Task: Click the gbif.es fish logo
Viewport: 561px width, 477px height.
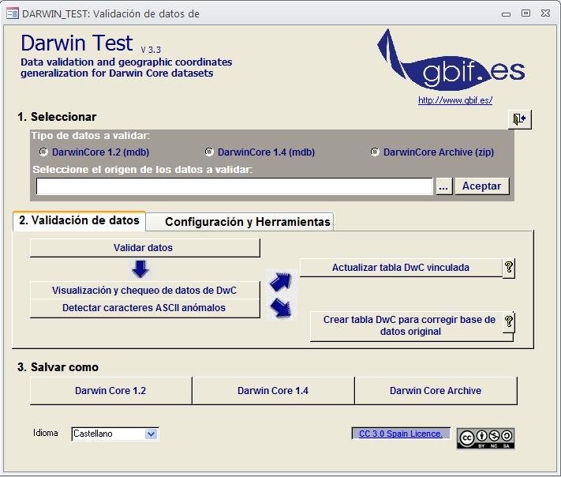Action: click(451, 60)
